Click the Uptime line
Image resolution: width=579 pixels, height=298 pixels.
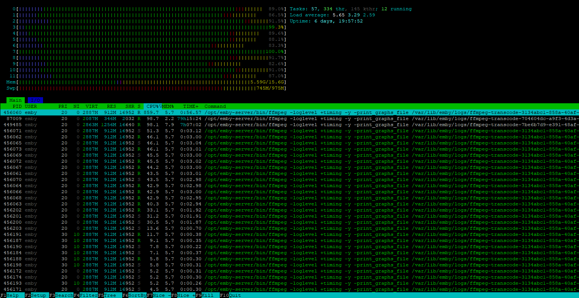click(326, 21)
